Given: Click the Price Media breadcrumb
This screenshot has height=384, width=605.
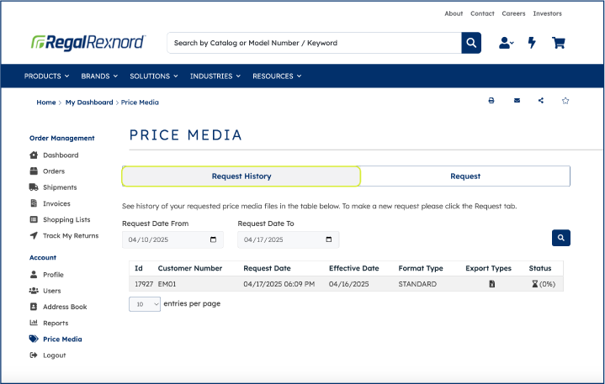Looking at the screenshot, I should [140, 103].
